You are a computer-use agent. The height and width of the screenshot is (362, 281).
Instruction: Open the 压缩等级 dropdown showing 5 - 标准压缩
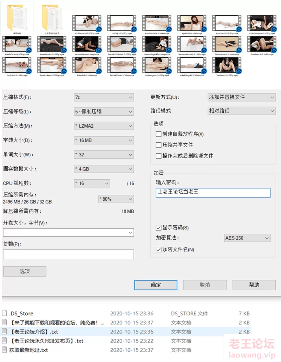tap(104, 112)
